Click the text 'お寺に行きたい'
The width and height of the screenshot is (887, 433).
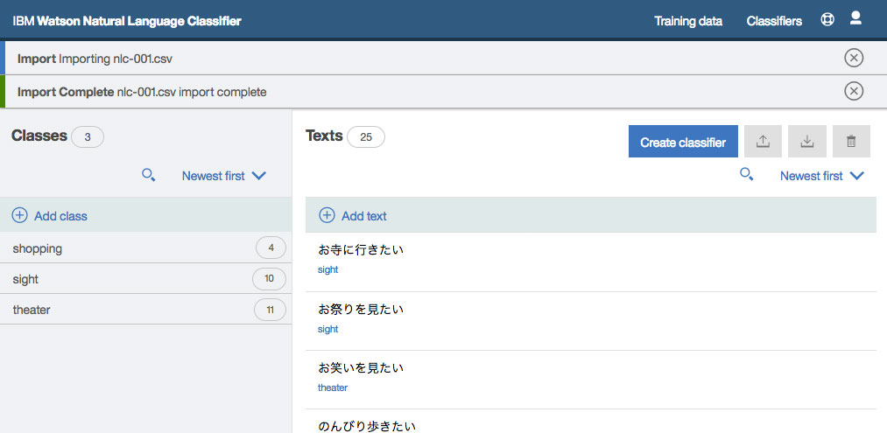coord(361,249)
